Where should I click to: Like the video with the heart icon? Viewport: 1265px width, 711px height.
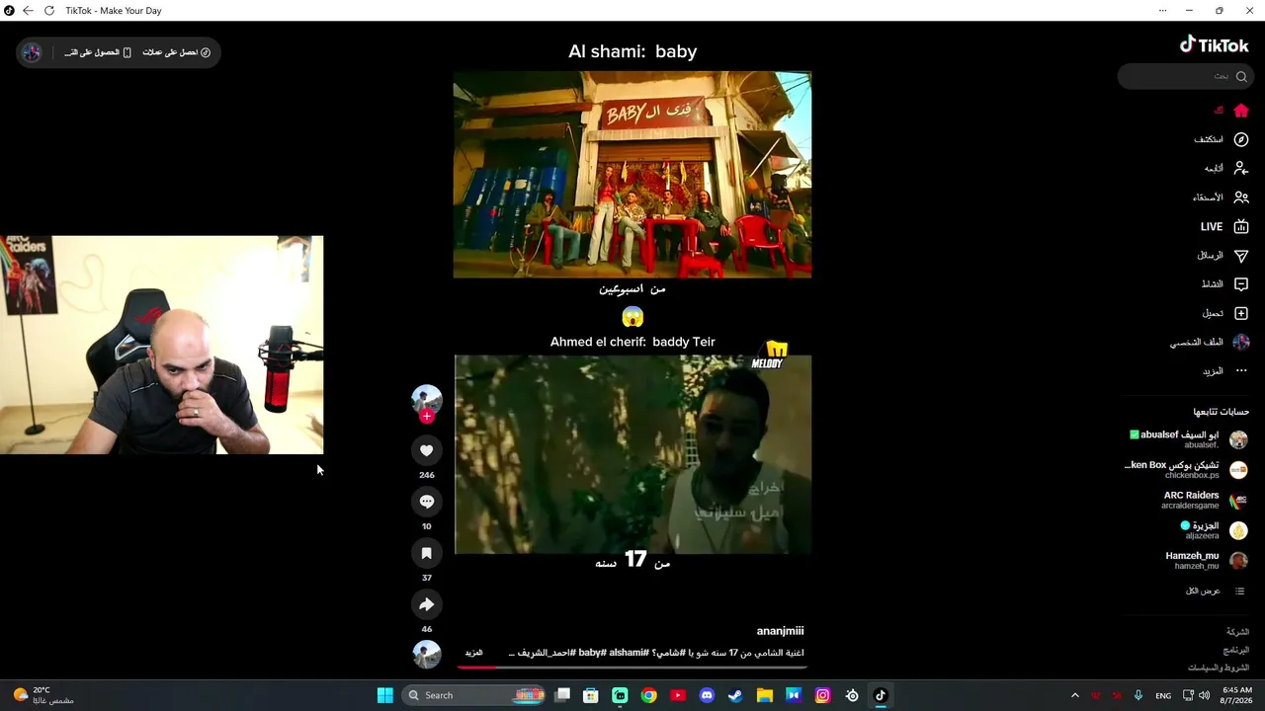point(427,450)
